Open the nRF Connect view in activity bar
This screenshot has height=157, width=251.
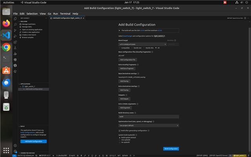point(15,66)
